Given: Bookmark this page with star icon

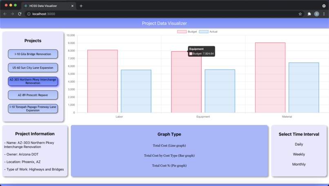Looking at the screenshot, I should pyautogui.click(x=300, y=14).
